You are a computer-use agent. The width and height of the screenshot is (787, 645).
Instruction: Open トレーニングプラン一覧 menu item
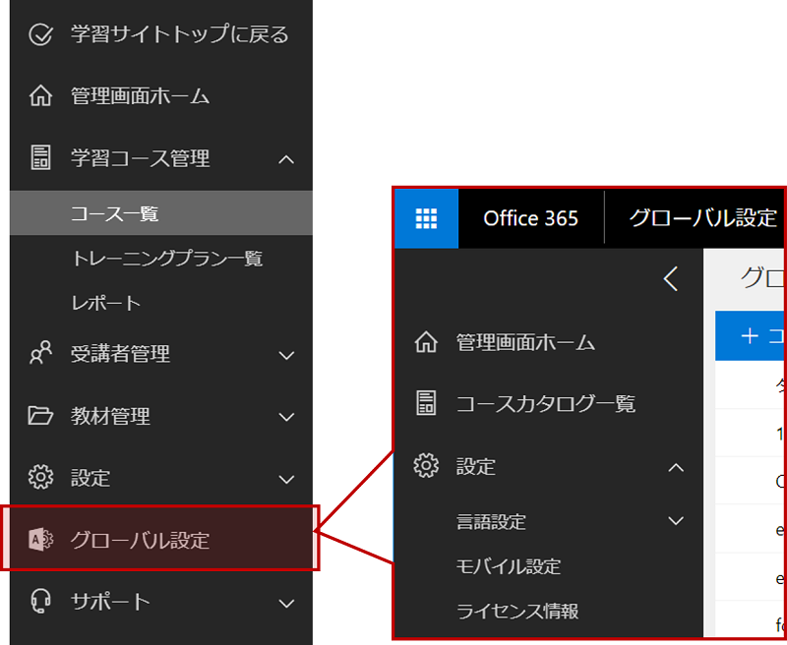pos(167,259)
